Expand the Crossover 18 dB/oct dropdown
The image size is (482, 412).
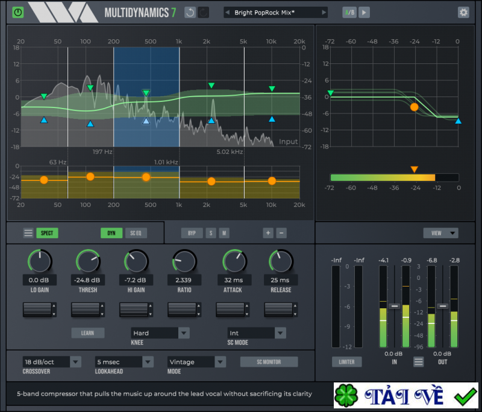[51, 362]
